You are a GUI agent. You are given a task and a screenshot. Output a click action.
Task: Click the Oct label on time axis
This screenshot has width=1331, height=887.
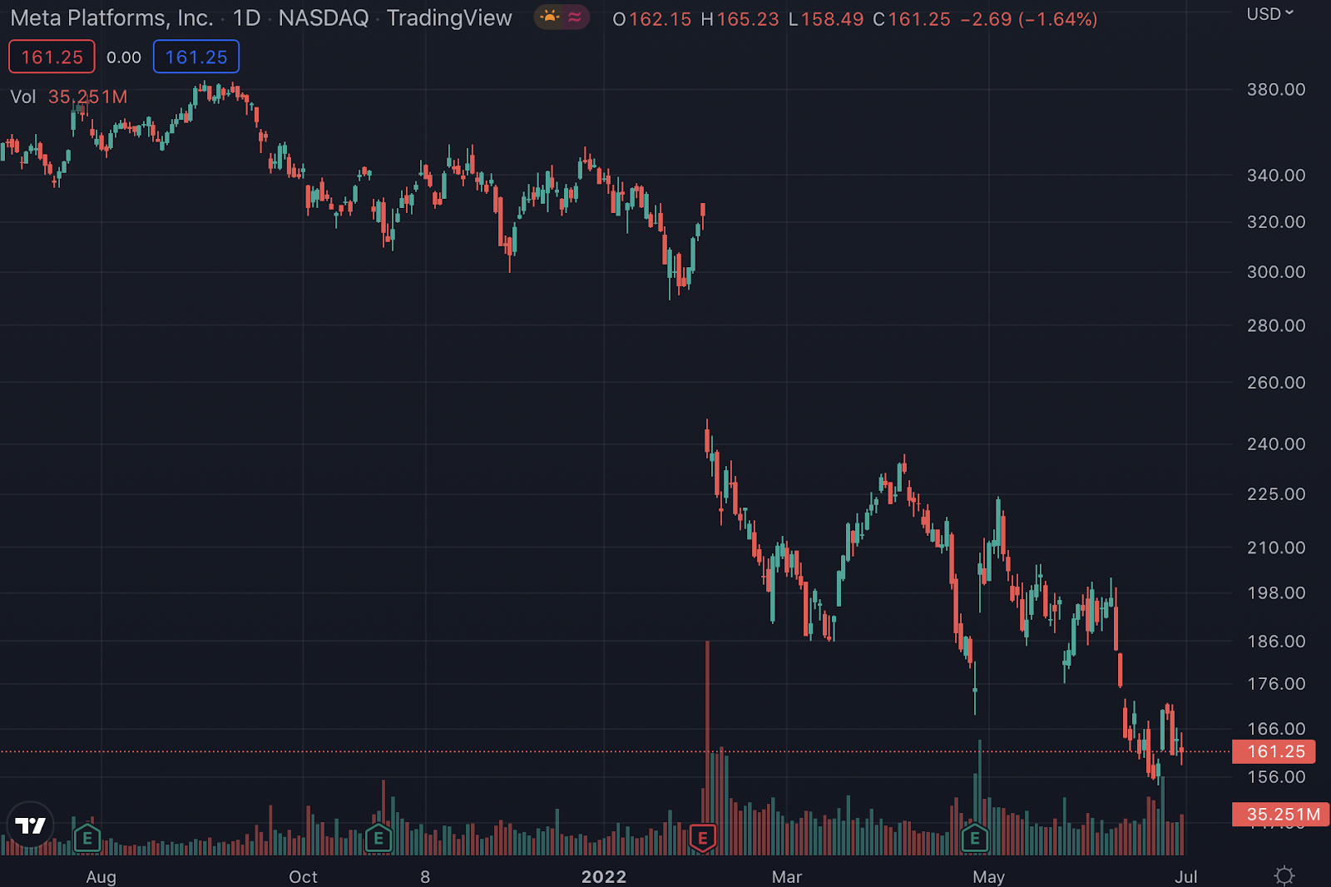pyautogui.click(x=303, y=876)
